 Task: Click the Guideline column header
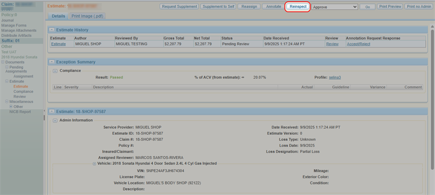click(341, 87)
